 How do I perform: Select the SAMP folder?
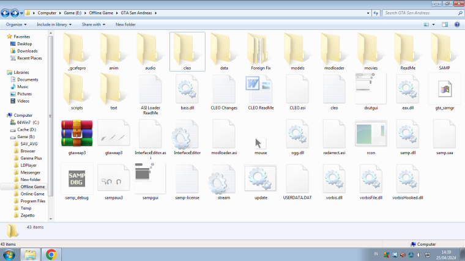(x=445, y=49)
